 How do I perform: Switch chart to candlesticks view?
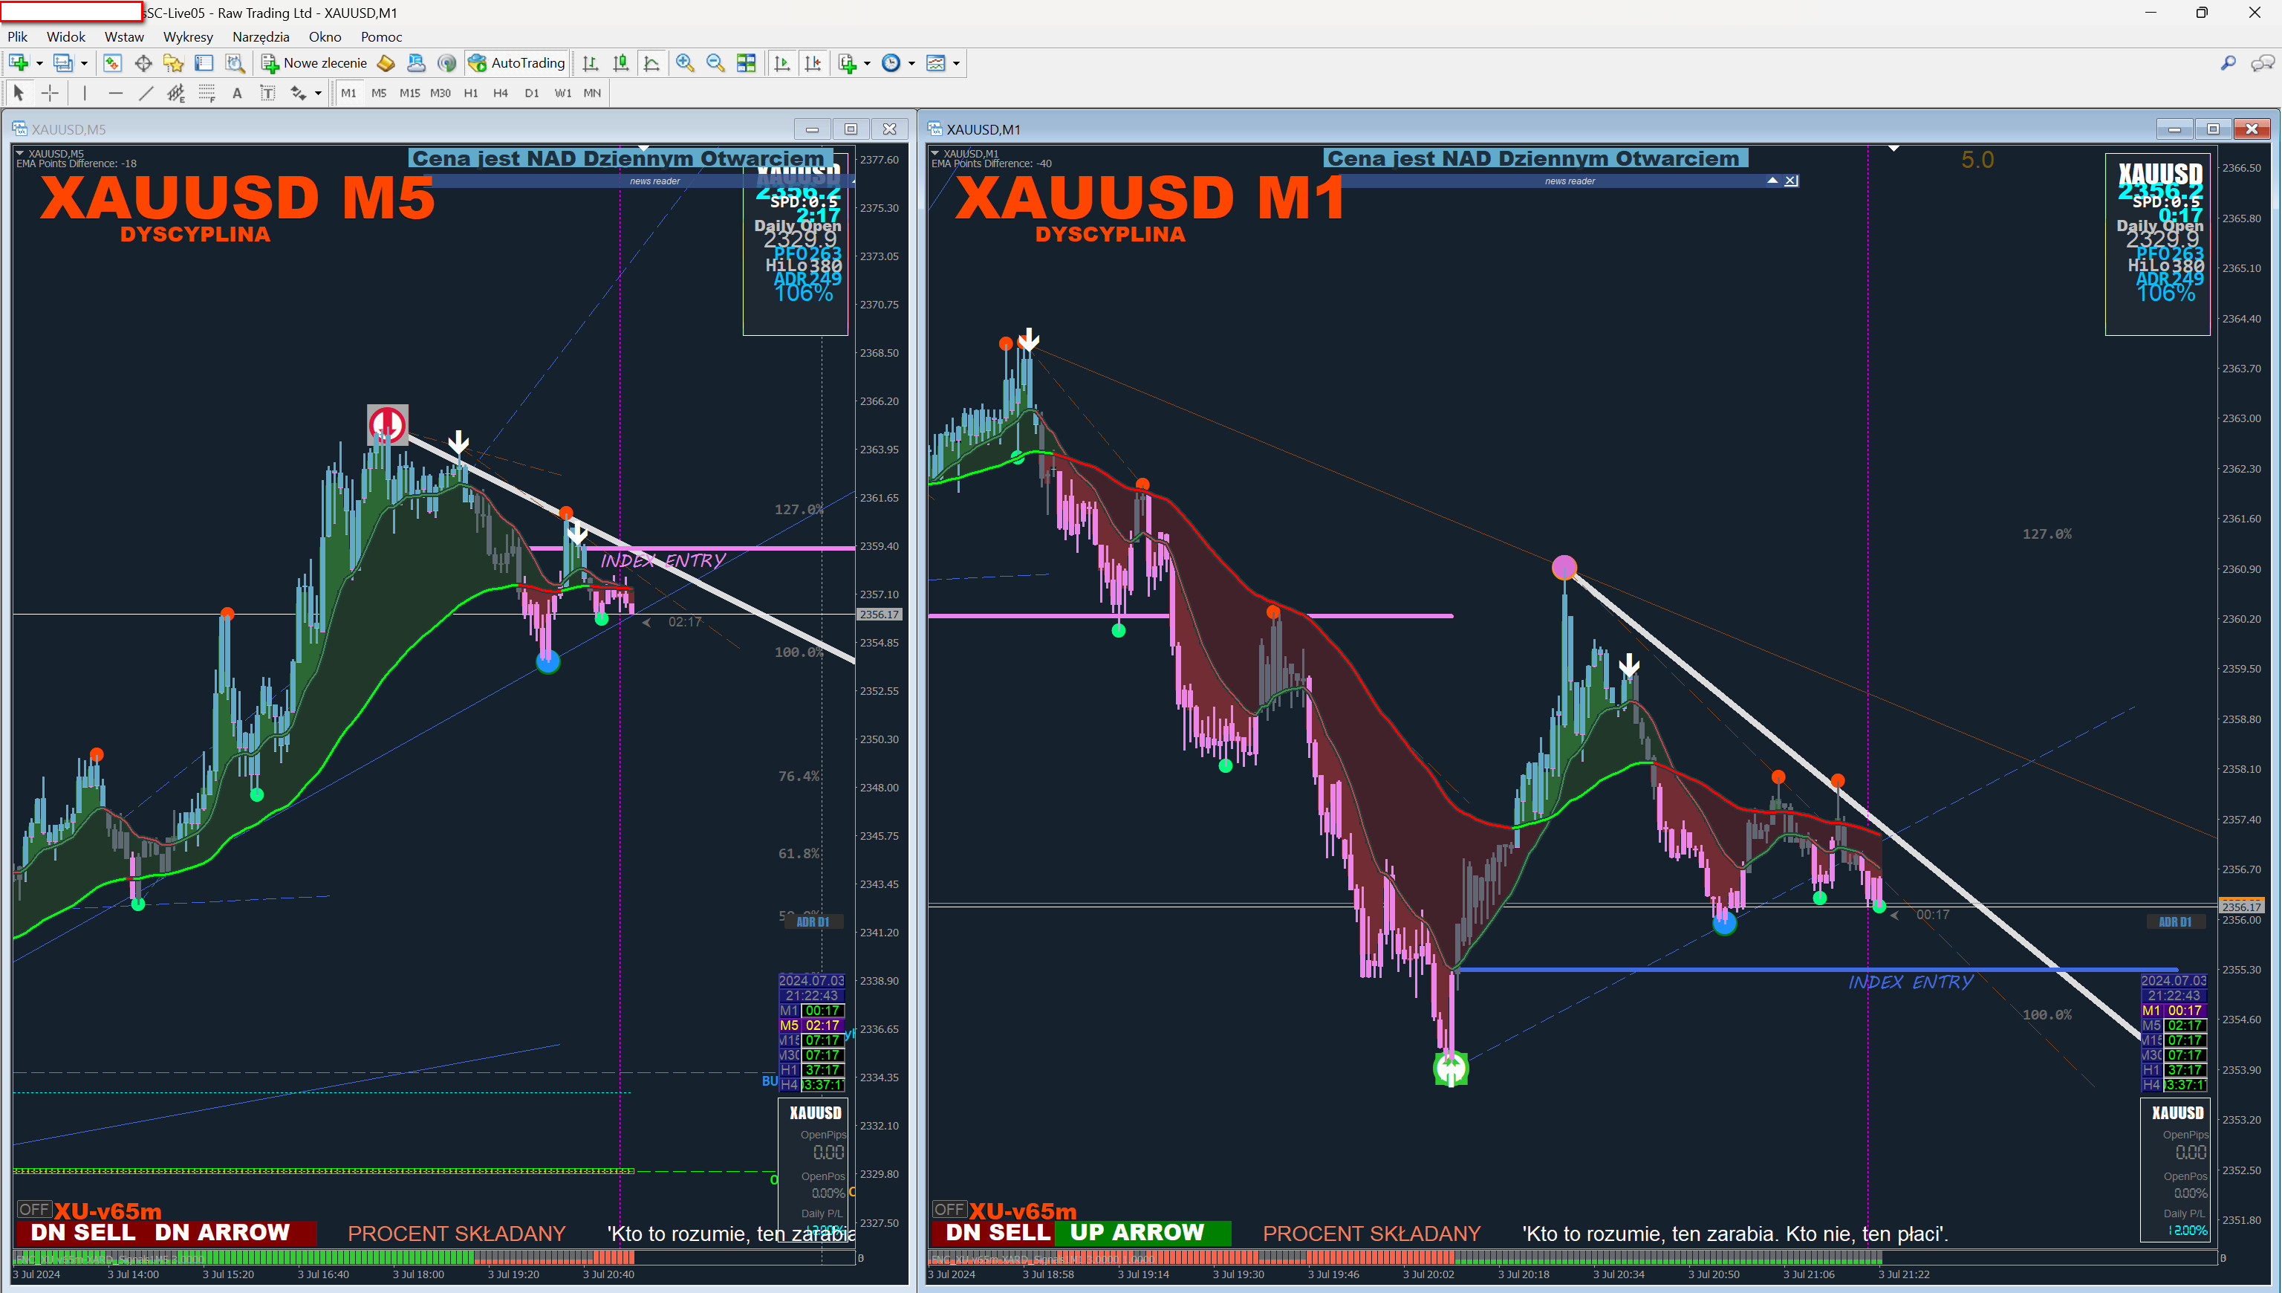click(x=620, y=63)
